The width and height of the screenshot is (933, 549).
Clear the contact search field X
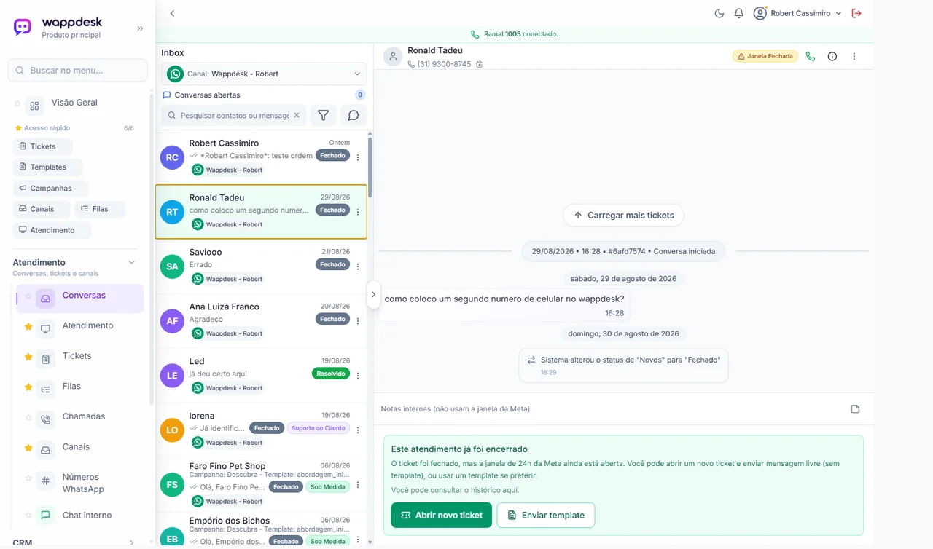(x=297, y=115)
